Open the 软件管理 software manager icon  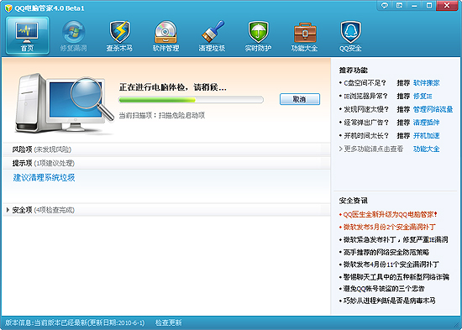point(165,35)
